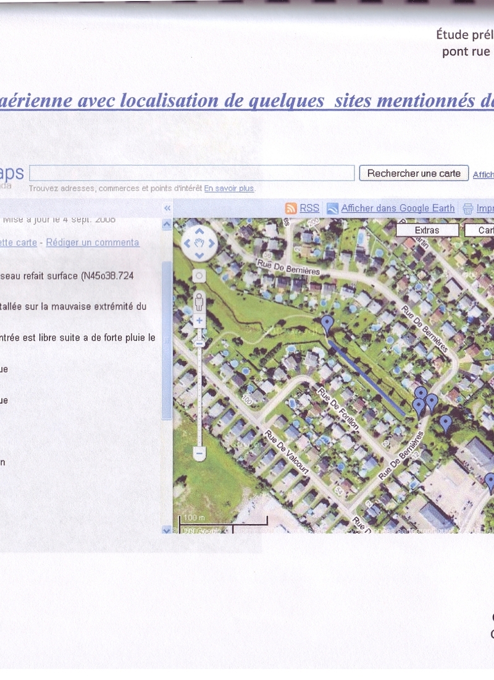Image resolution: width=494 pixels, height=680 pixels.
Task: Click the printer icon
Action: click(468, 208)
